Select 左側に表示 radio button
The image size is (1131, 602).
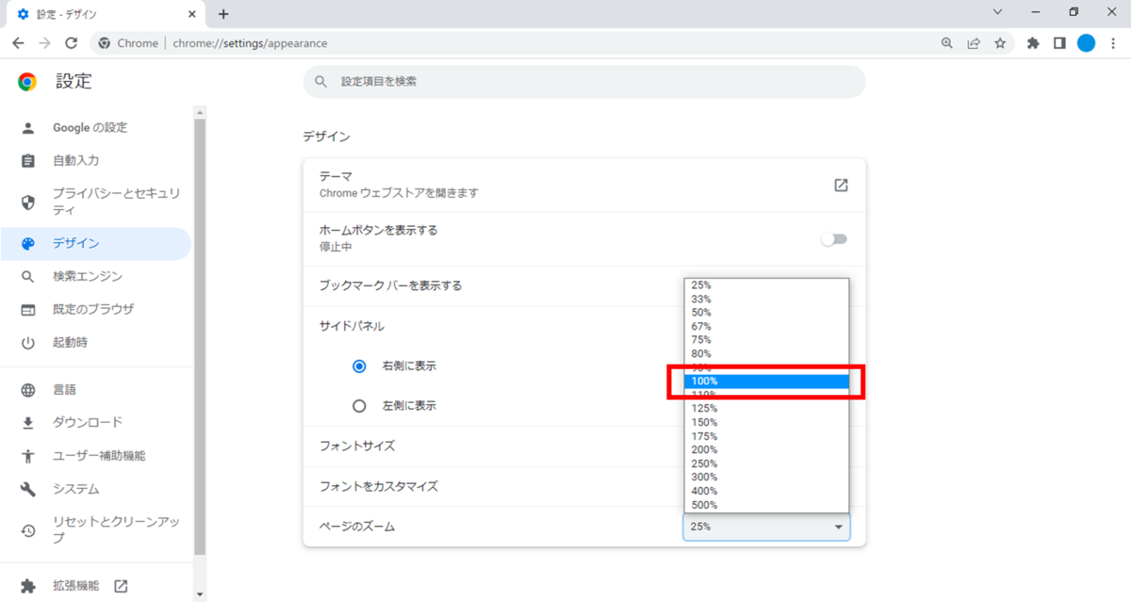tap(359, 406)
